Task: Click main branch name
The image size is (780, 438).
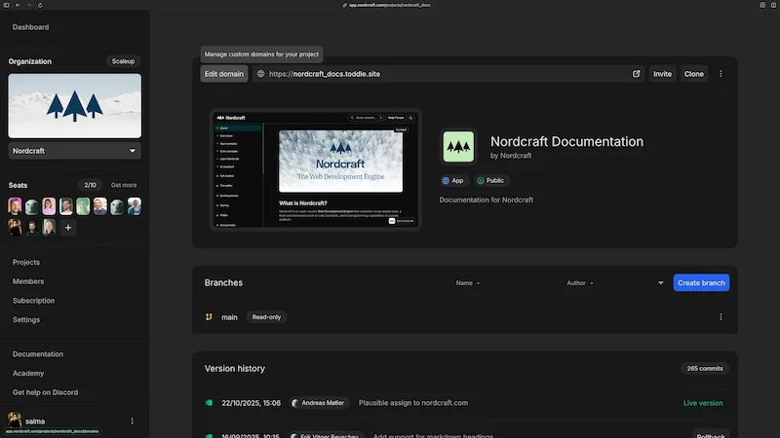Action: (x=229, y=317)
